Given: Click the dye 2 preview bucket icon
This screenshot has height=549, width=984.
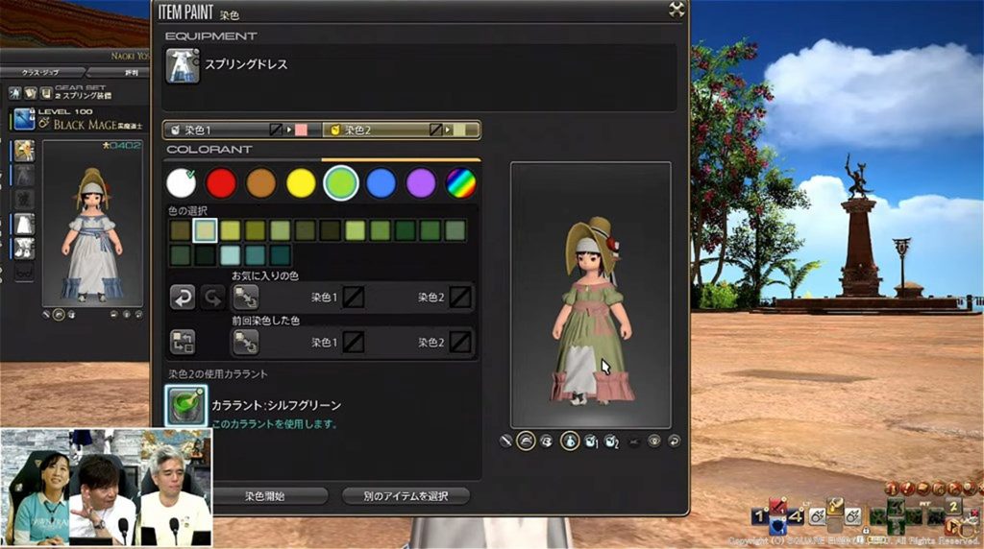Looking at the screenshot, I should (x=610, y=442).
